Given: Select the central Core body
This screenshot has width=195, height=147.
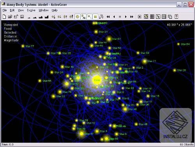Looking at the screenshot, I should (x=97, y=80).
